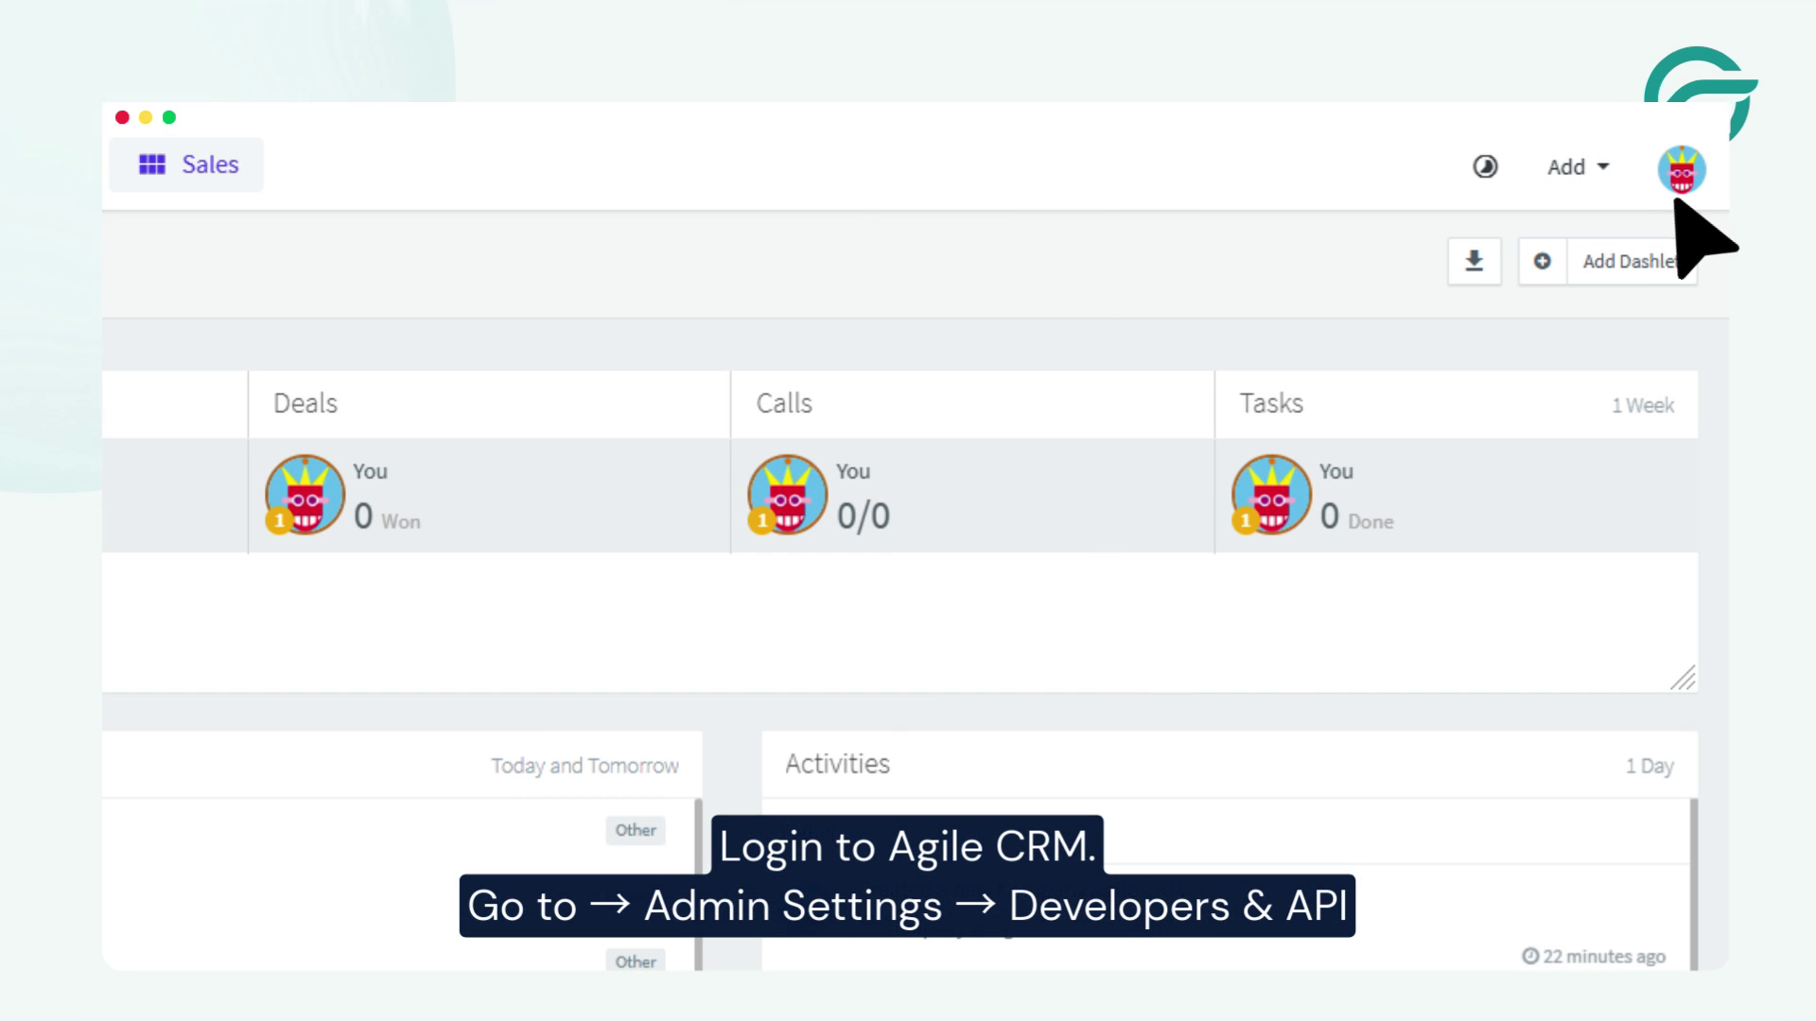Screen dimensions: 1816x1021
Task: Select the Sales menu item
Action: coord(209,164)
